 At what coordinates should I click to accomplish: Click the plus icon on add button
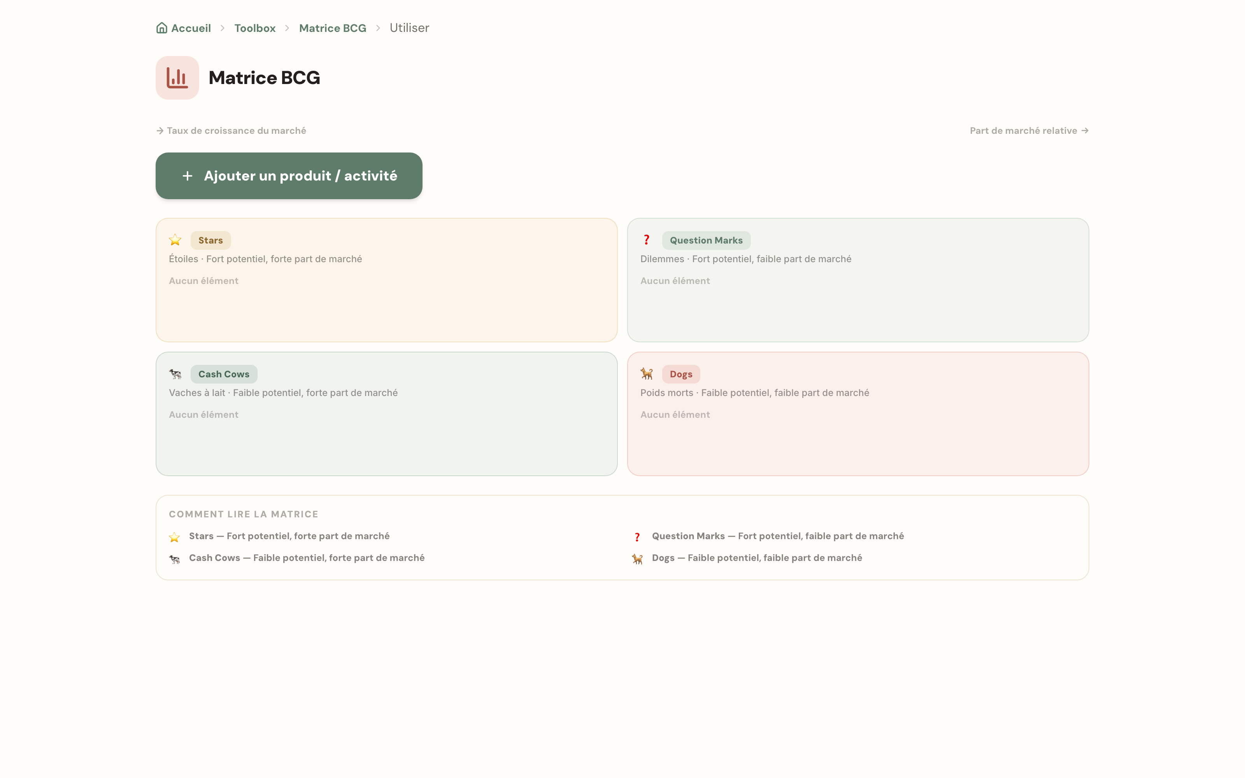(x=187, y=176)
